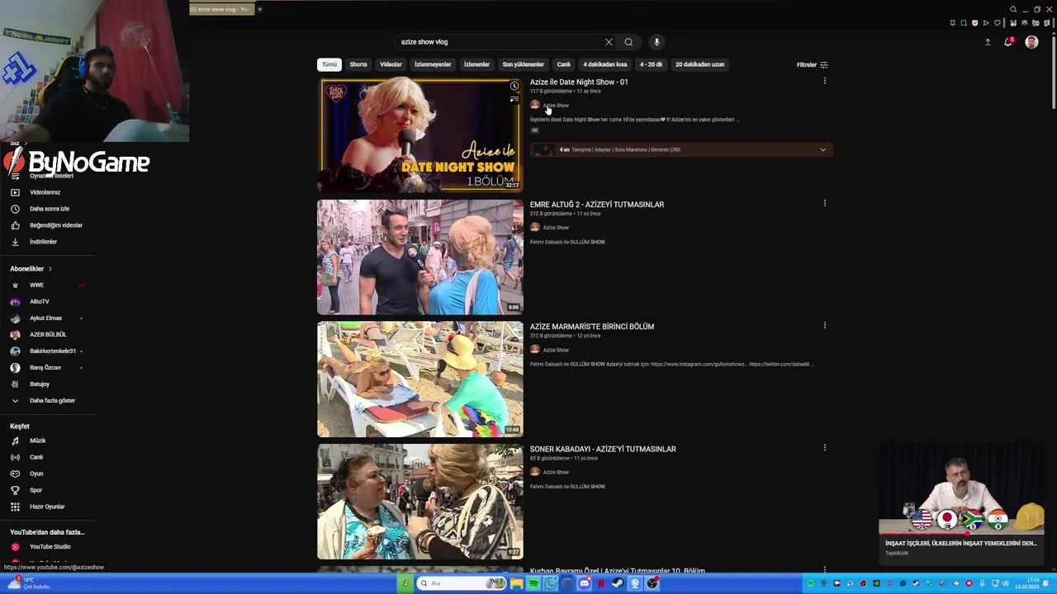Viewport: 1057px width, 594px height.
Task: Select the 4 - 20 dk chip
Action: [651, 64]
